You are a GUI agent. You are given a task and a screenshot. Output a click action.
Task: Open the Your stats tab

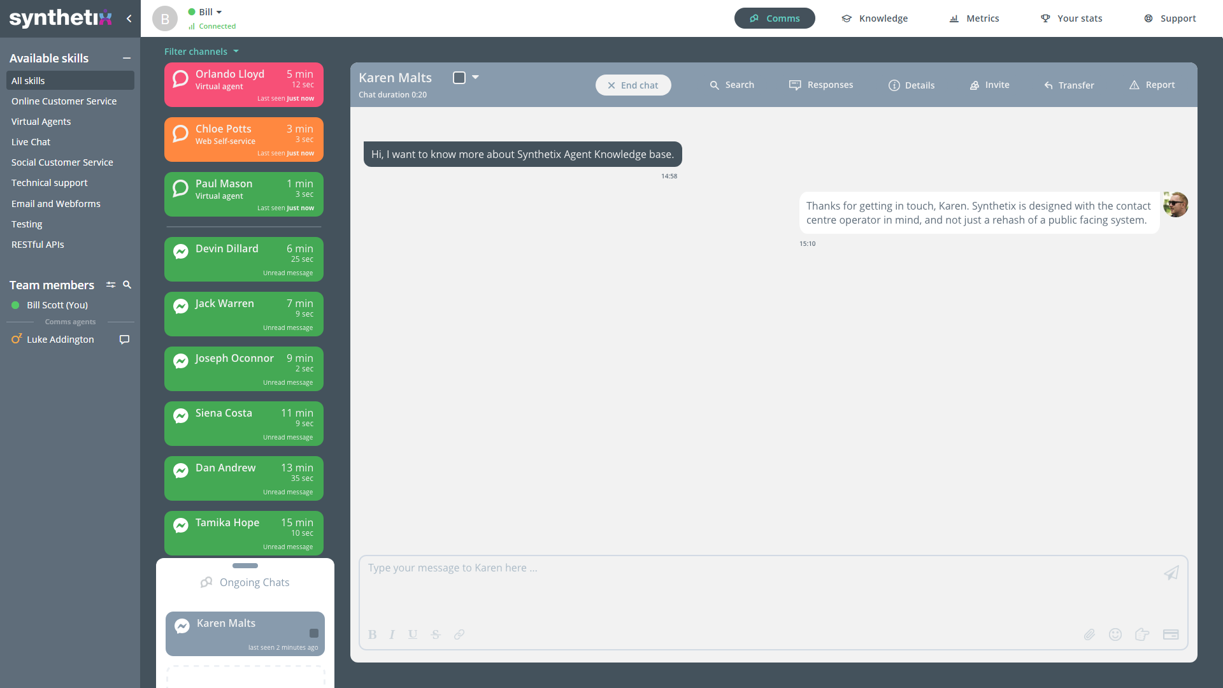1071,18
